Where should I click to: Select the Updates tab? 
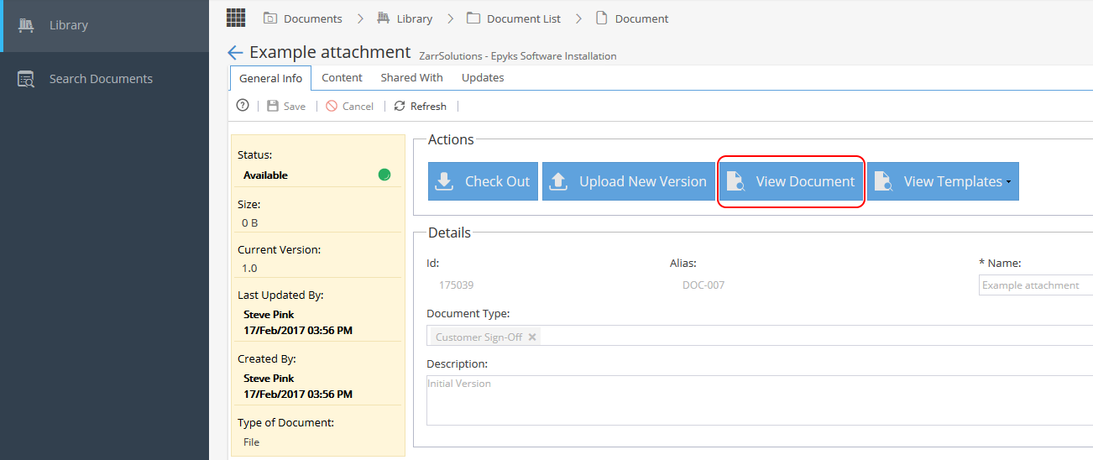[x=483, y=77]
